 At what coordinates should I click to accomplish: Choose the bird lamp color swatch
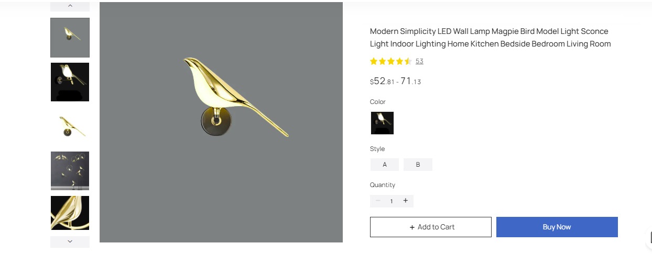[382, 123]
